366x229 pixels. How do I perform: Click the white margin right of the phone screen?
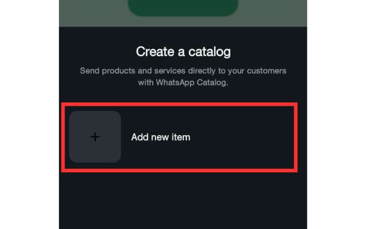coord(337,114)
